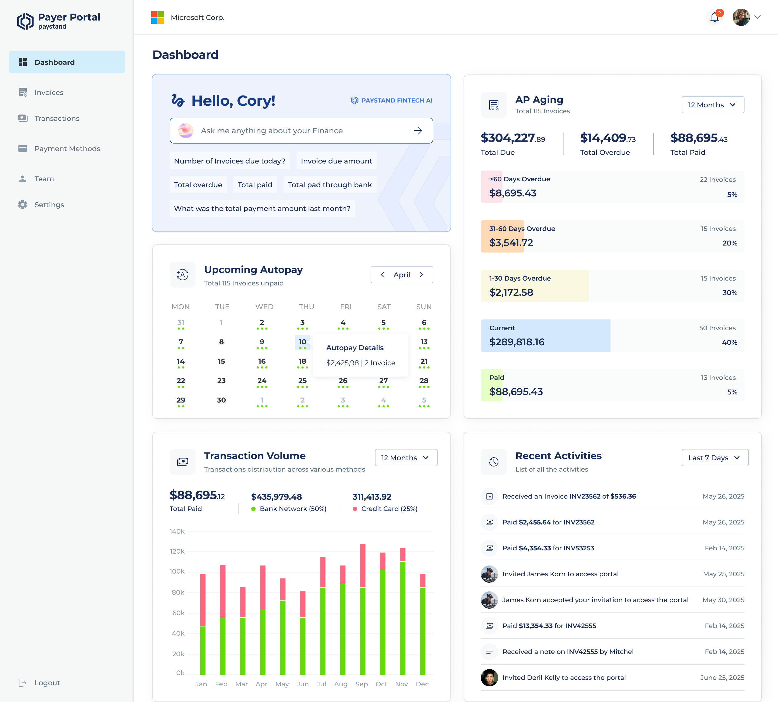Click 'Received an Invoice INV23562' activity text

(569, 496)
